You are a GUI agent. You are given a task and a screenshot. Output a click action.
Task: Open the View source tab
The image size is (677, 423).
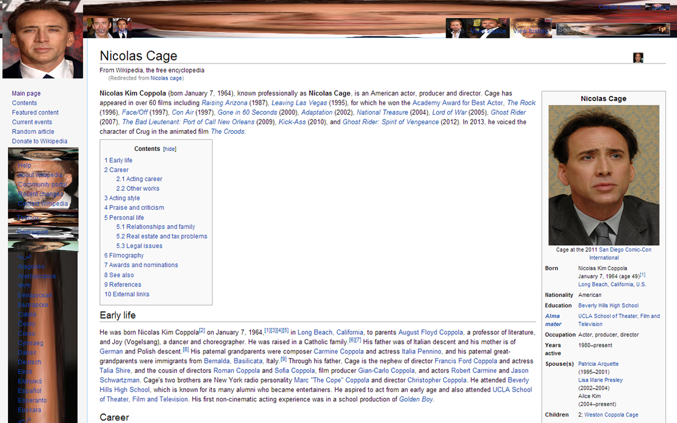click(x=488, y=31)
